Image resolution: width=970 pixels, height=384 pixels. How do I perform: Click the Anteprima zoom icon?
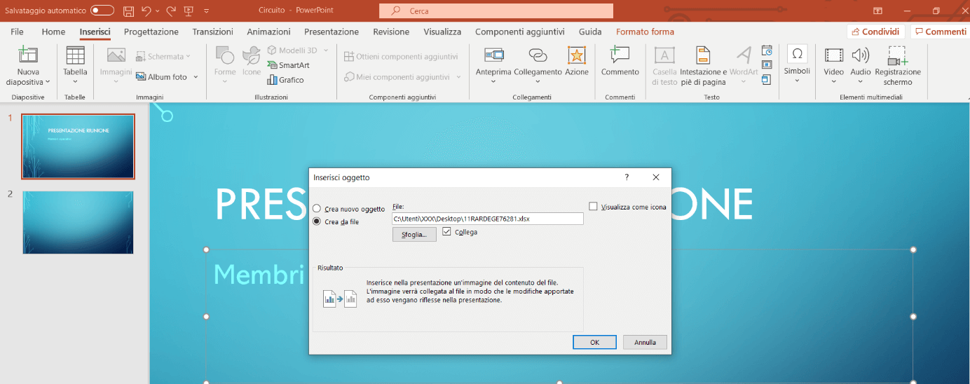coord(494,55)
